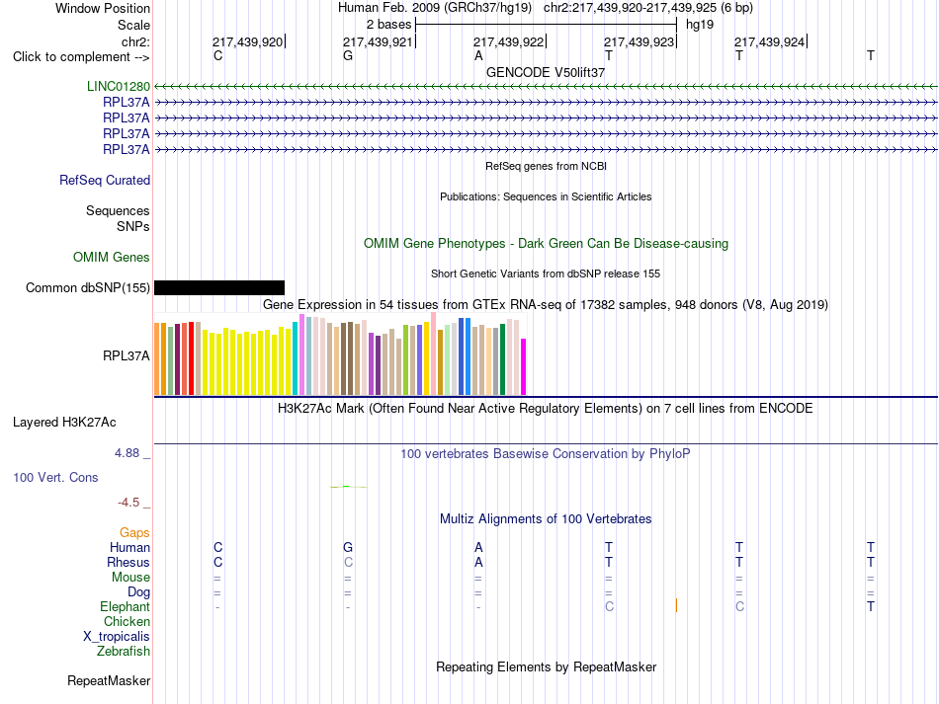
Task: Click the GTEx Gene Expression track title
Action: point(546,304)
